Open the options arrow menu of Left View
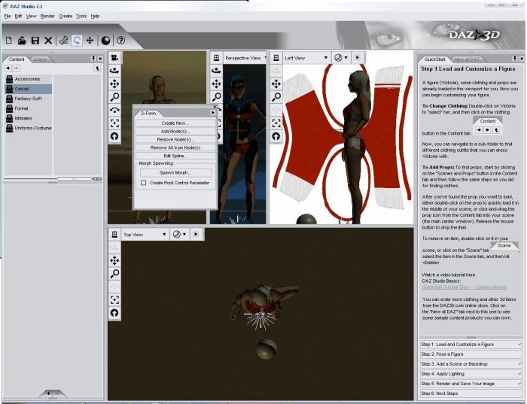 (x=358, y=58)
